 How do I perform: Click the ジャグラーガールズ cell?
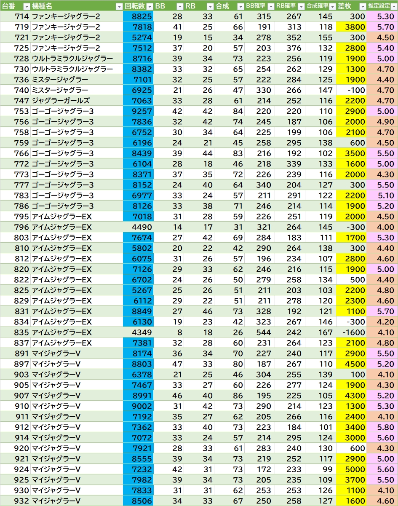[x=77, y=101]
